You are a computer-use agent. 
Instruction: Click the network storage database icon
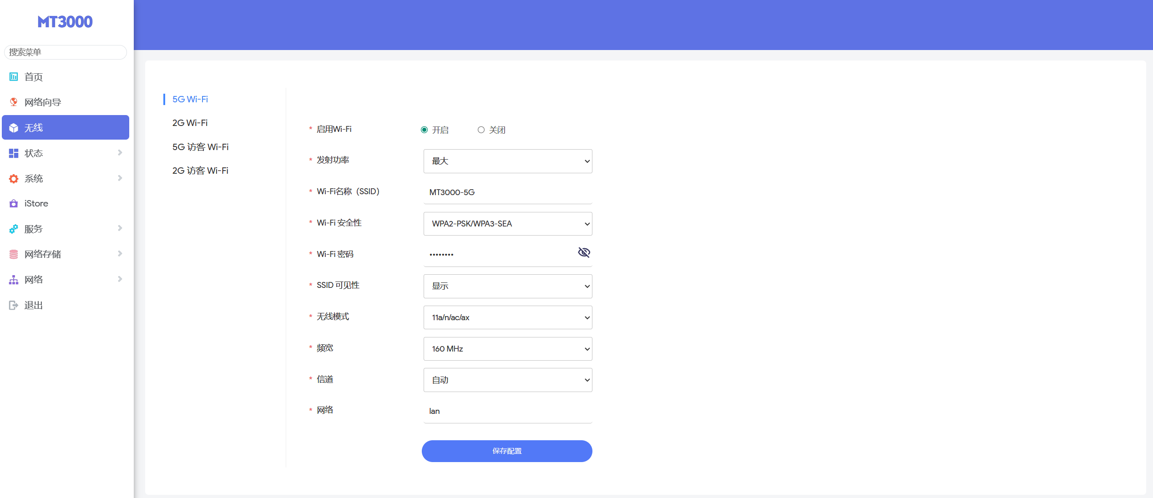(14, 254)
